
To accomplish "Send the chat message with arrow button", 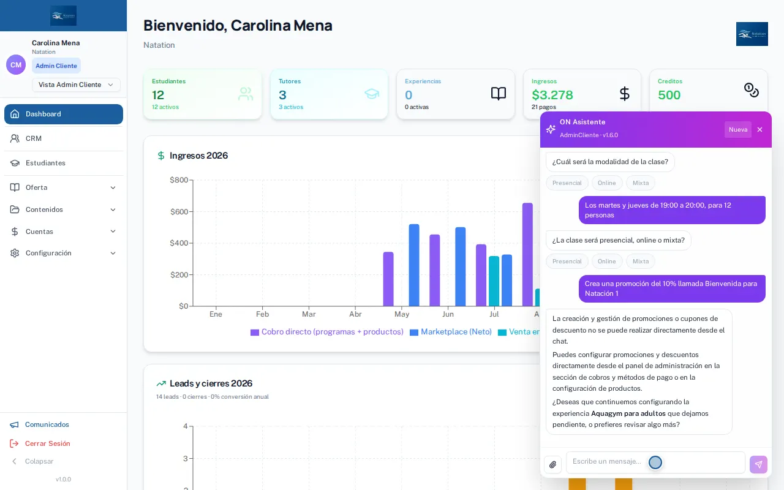I will [x=758, y=464].
